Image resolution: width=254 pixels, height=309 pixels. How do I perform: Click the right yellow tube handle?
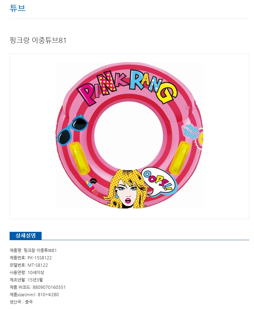(180, 158)
